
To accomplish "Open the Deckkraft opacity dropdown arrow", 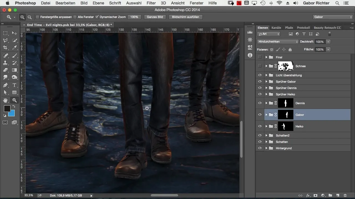I will click(328, 42).
